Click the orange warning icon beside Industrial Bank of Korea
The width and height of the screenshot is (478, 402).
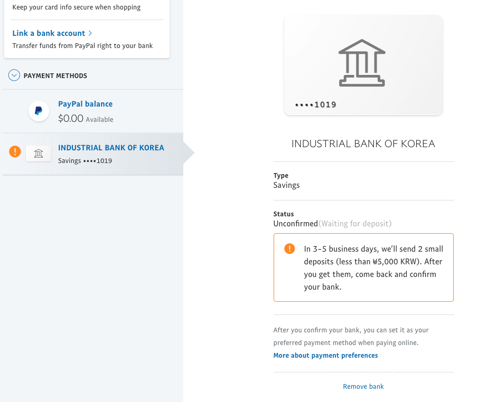15,151
